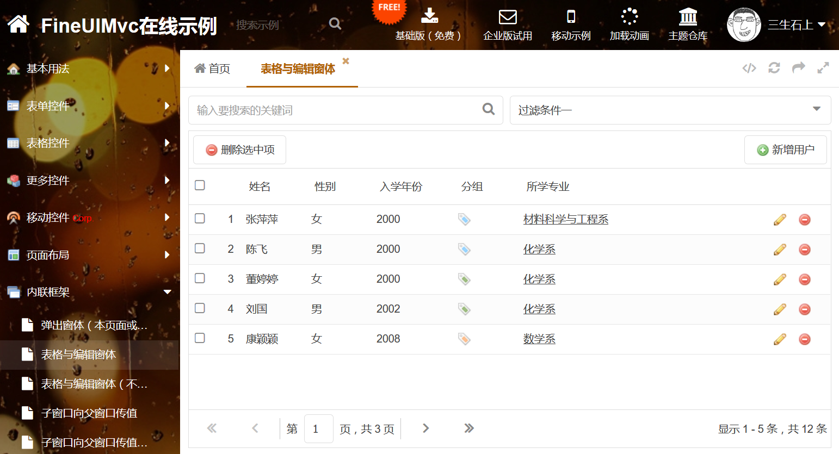Click the pencil edit icon for 张萍萍
The width and height of the screenshot is (839, 454).
tap(780, 220)
